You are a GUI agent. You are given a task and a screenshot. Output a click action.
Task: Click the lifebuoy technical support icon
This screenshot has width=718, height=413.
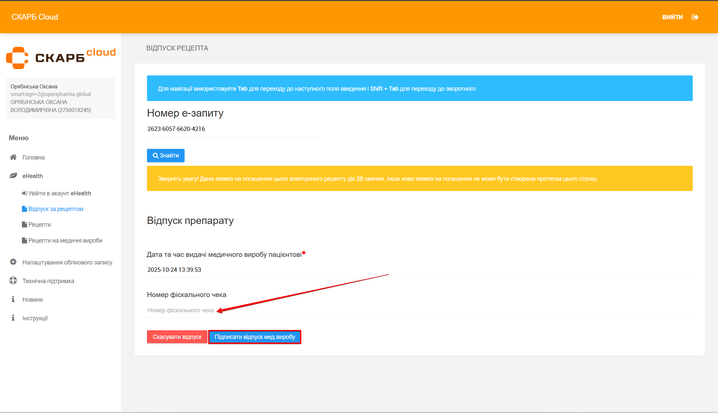click(x=13, y=281)
